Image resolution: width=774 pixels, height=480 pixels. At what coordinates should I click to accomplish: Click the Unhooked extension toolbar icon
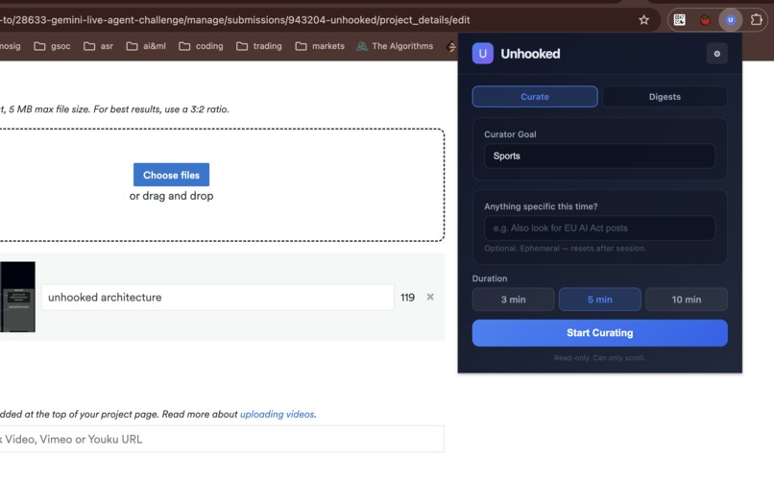coord(731,20)
